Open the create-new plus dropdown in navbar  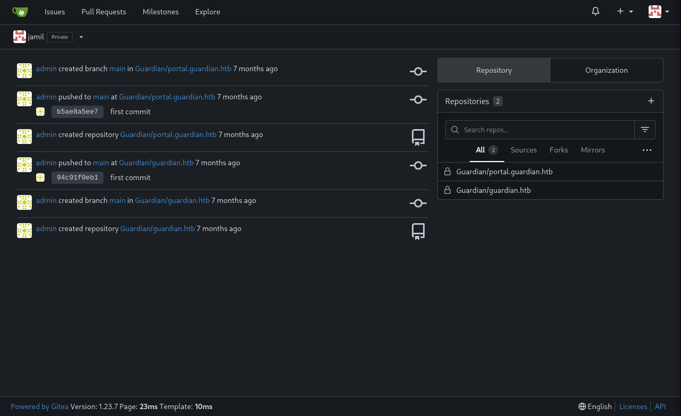click(625, 12)
